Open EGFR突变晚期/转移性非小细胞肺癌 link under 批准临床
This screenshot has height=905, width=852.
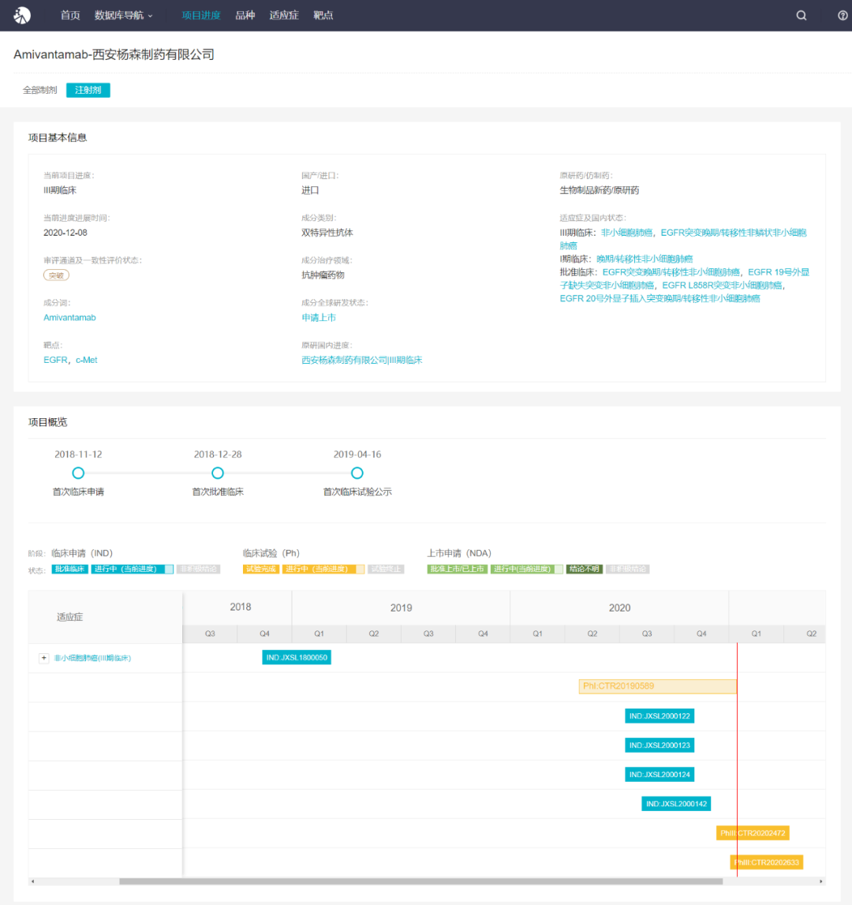click(x=671, y=272)
